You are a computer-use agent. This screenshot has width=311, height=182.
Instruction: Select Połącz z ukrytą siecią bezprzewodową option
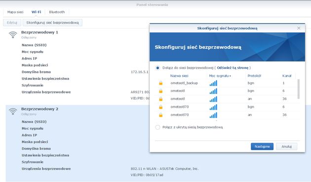157,127
